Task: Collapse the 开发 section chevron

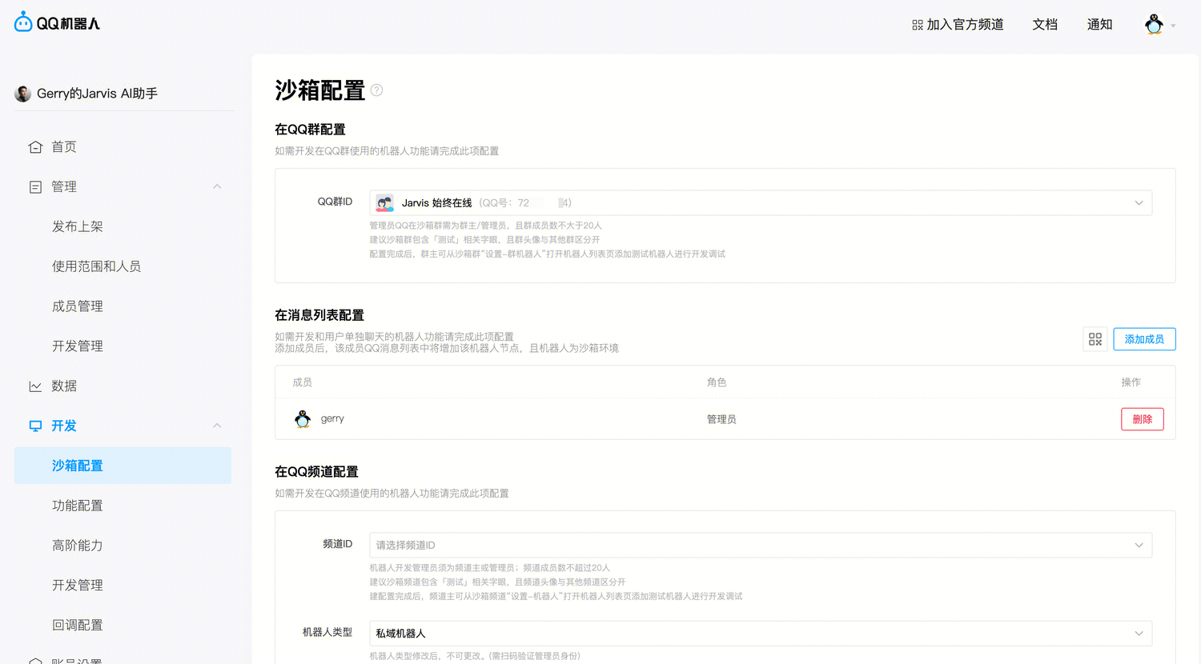Action: point(217,426)
